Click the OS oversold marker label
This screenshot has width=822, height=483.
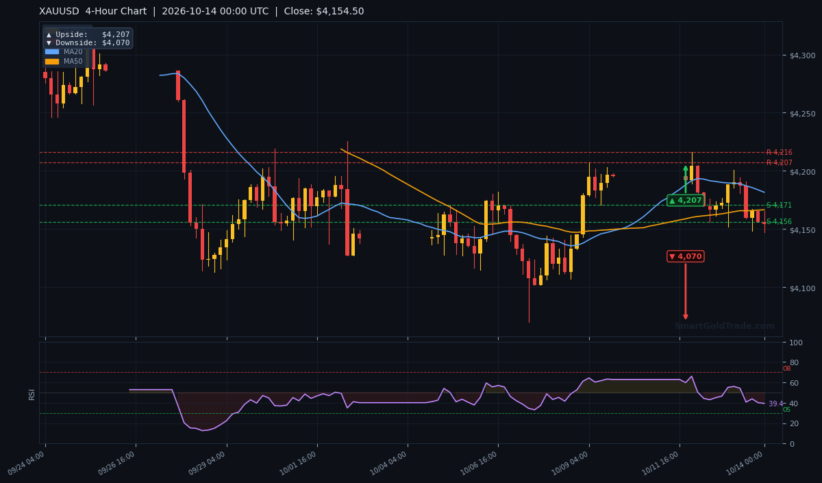(786, 410)
